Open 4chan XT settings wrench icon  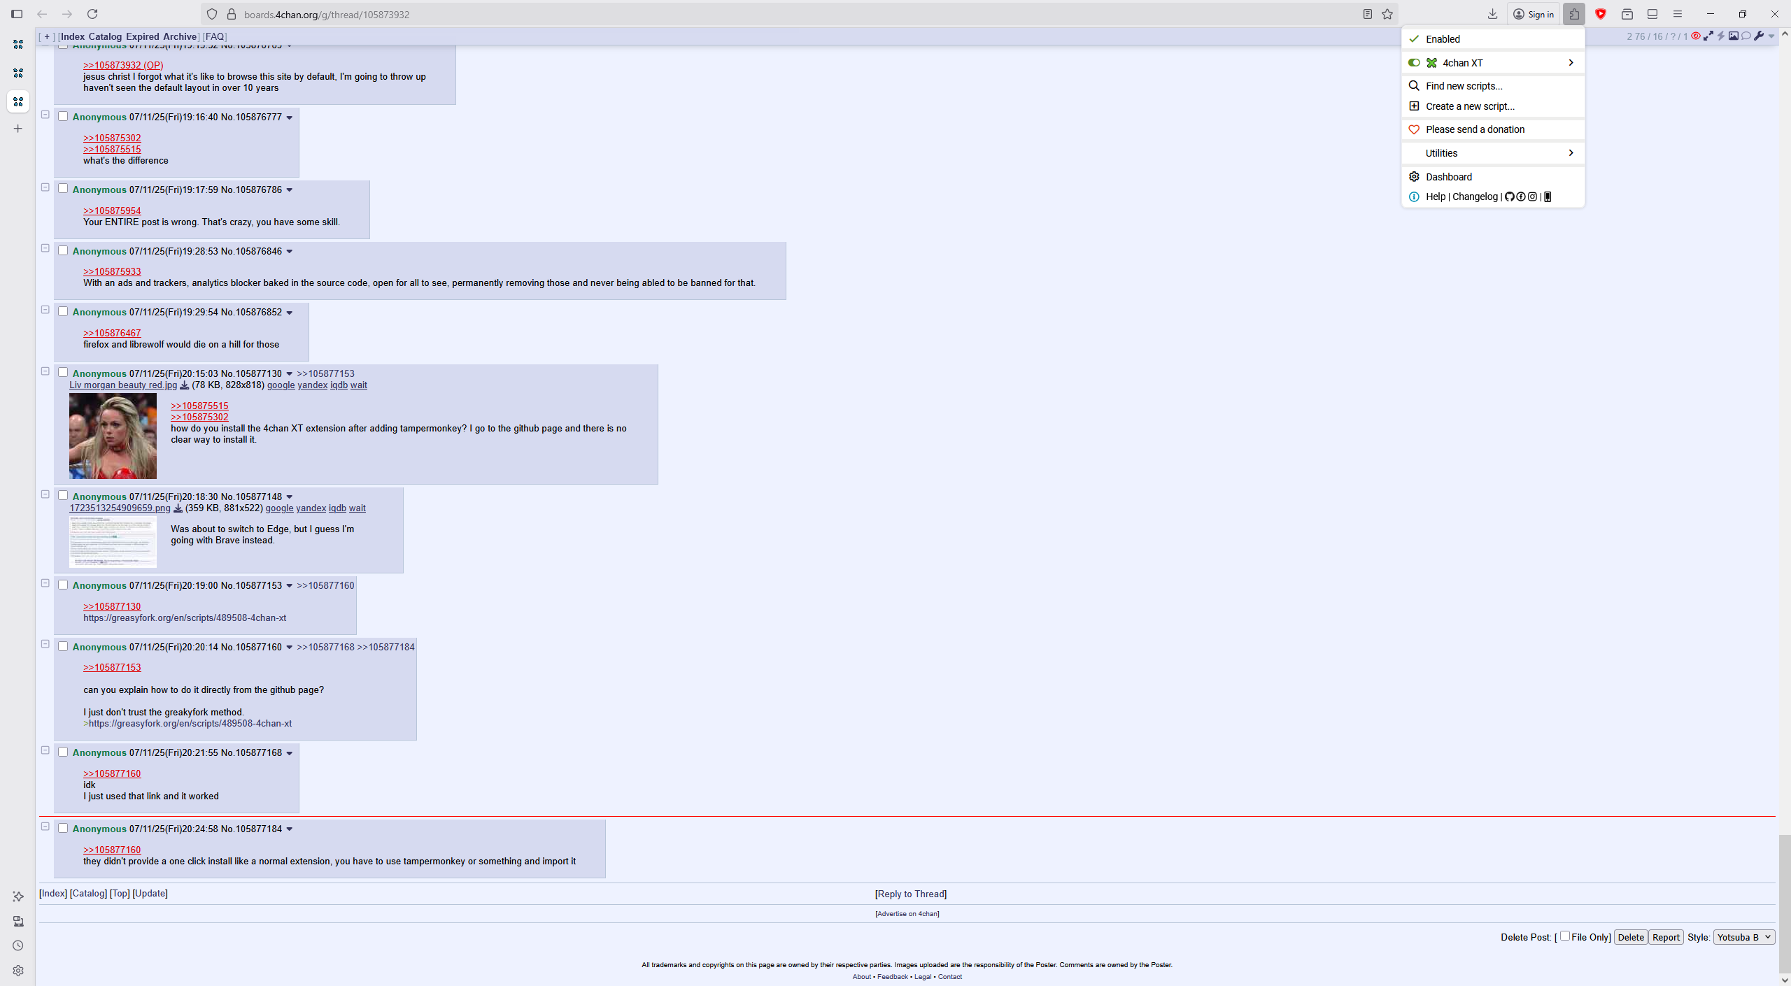click(x=1759, y=36)
